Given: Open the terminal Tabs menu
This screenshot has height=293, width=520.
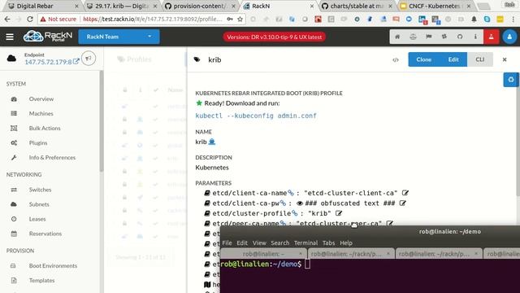Looking at the screenshot, I should (328, 243).
